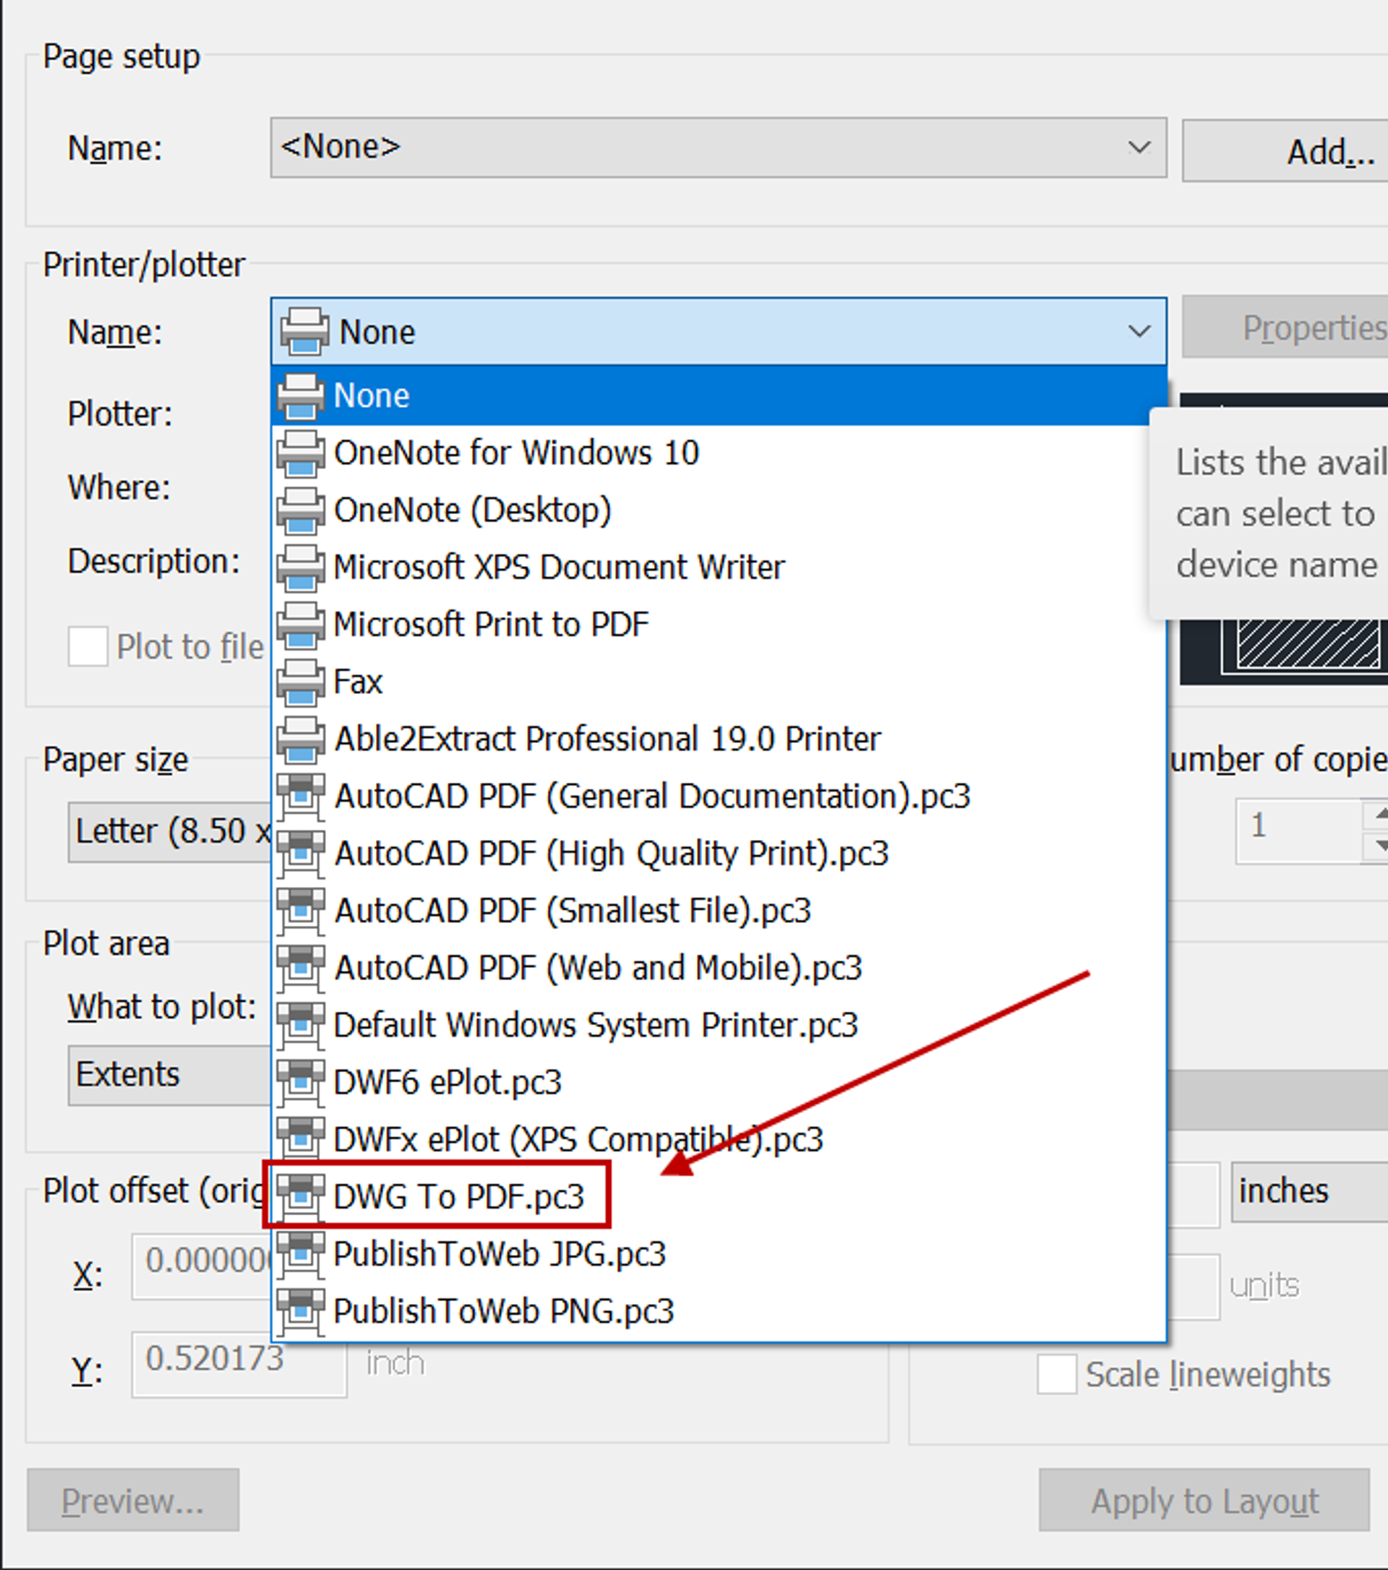Click plotter icon beside AutoCAD PDF (Smallest File).pc3
This screenshot has width=1388, height=1570.
pyautogui.click(x=300, y=911)
